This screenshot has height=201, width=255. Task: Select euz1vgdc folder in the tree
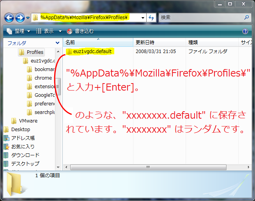[x=39, y=61]
